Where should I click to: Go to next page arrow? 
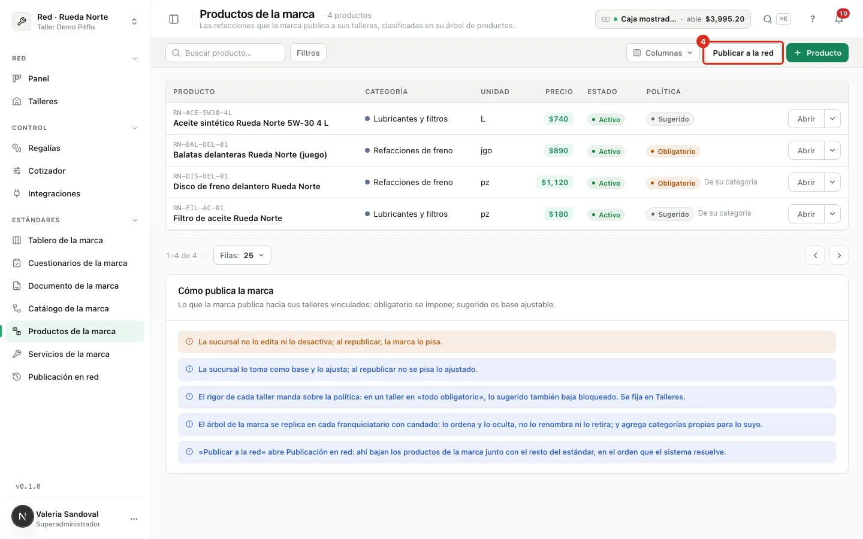[839, 255]
